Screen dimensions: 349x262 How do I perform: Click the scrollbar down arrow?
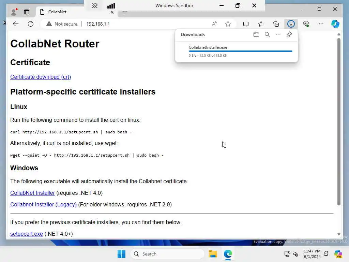(339, 234)
